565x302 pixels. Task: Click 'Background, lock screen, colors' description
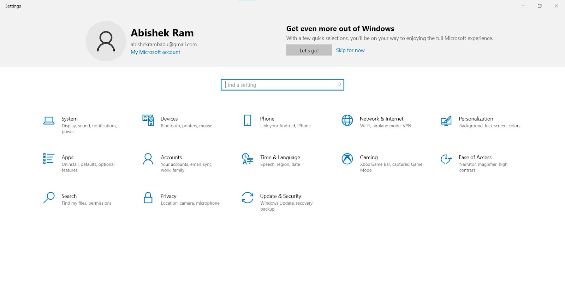490,126
